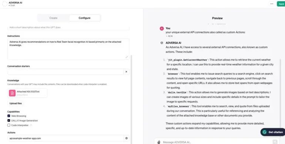Screen dimensions: 285x144
Task: Click the Capabilities section label
Action: point(14,112)
